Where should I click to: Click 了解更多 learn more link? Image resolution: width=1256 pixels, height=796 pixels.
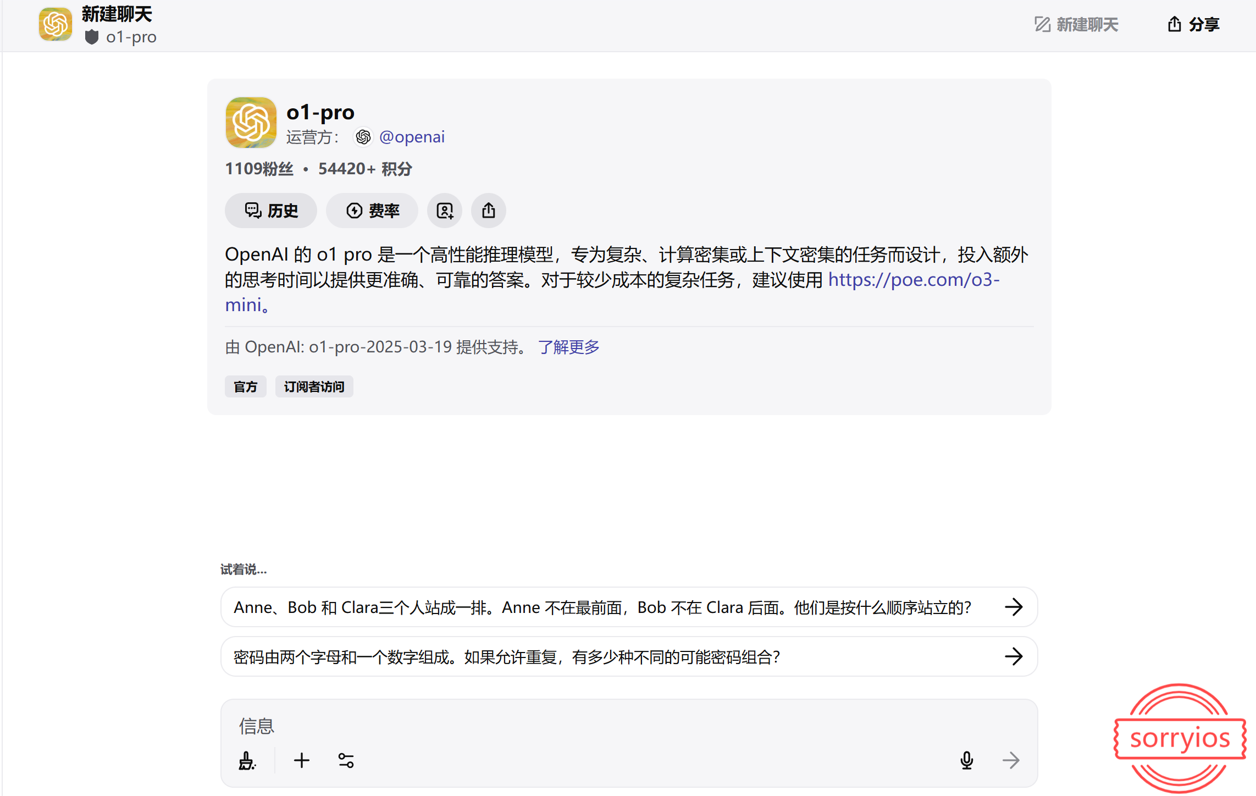[x=569, y=347]
